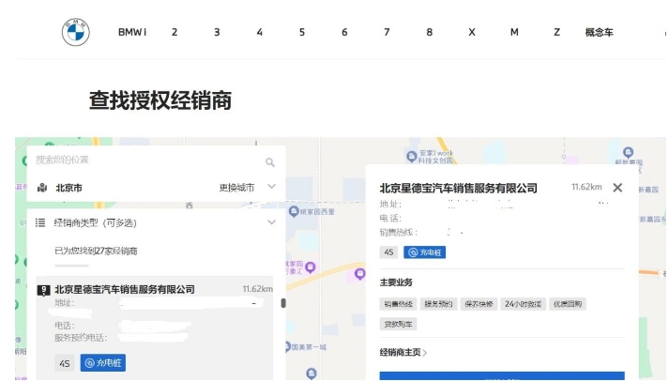Click the 主要业务 heading
This screenshot has height=381, width=669.
click(396, 282)
